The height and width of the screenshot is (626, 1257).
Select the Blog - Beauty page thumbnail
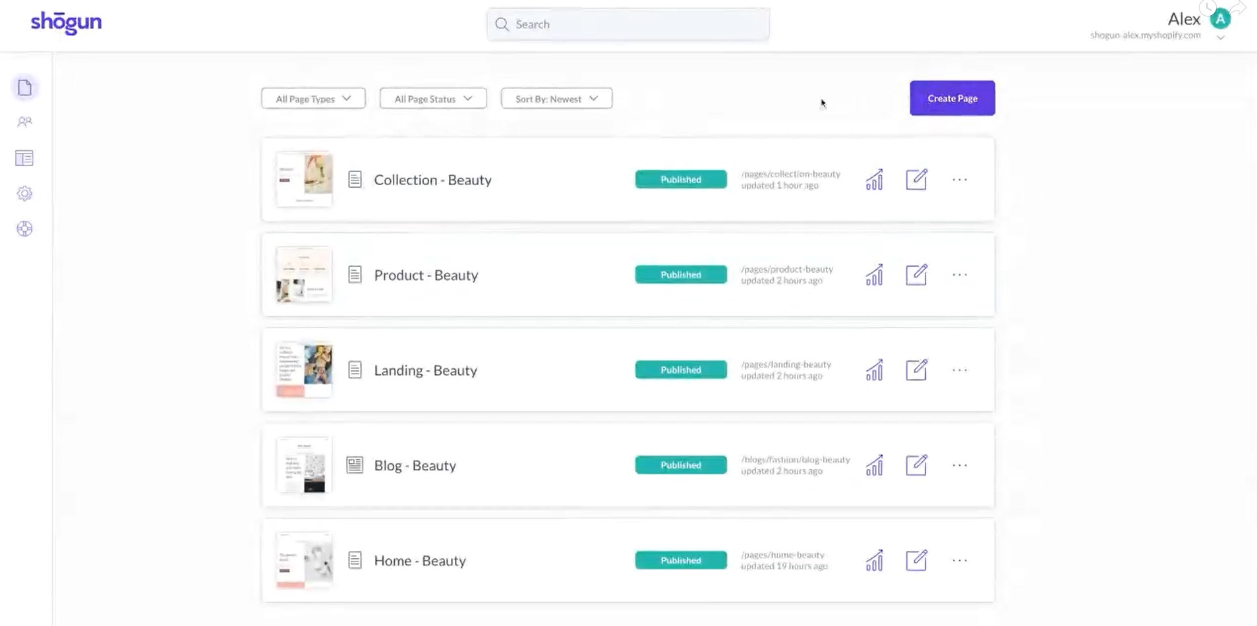[x=304, y=465]
